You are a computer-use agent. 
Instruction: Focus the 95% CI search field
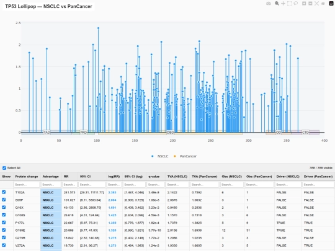pos(92,185)
